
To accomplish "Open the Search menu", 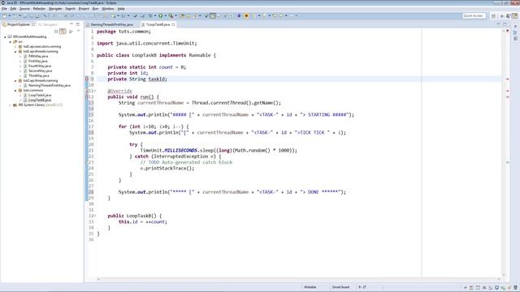I will point(70,9).
